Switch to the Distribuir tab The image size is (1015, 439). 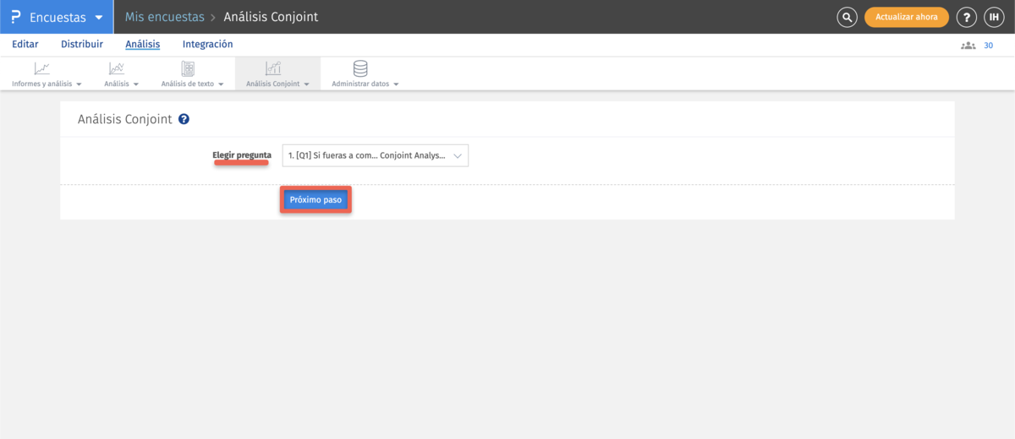point(82,44)
